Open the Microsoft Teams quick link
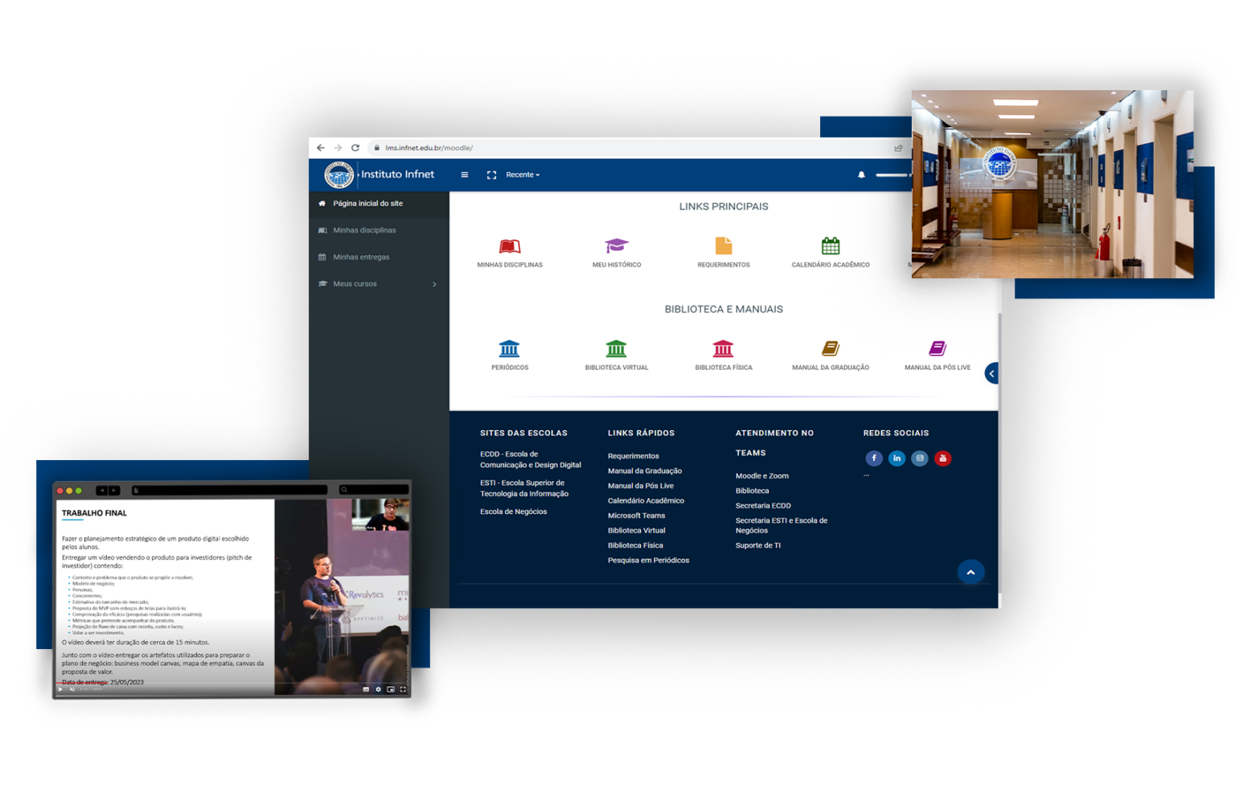This screenshot has width=1235, height=785. [x=636, y=516]
